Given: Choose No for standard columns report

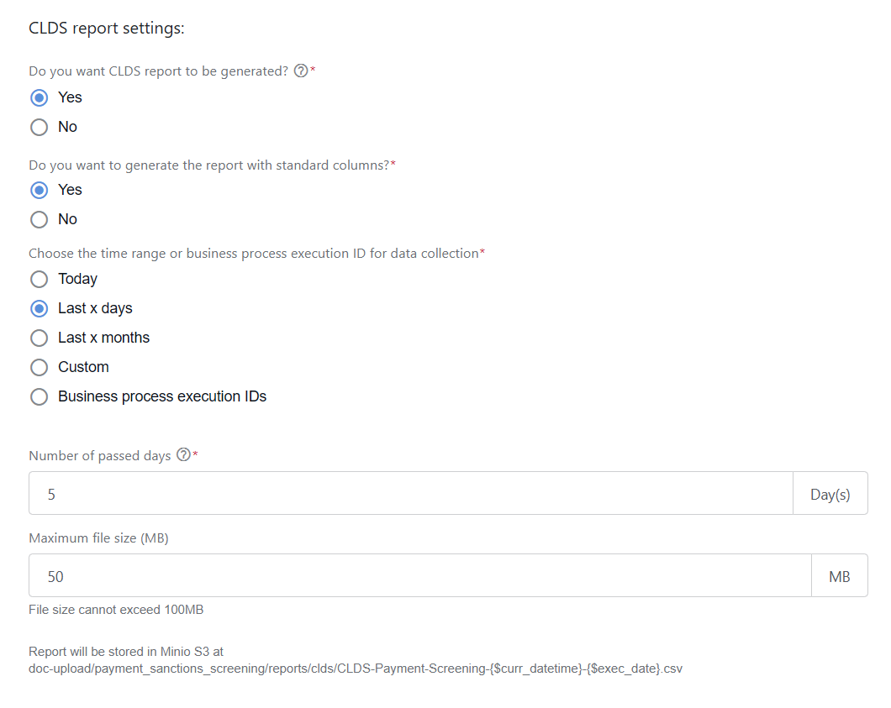Looking at the screenshot, I should [x=40, y=220].
